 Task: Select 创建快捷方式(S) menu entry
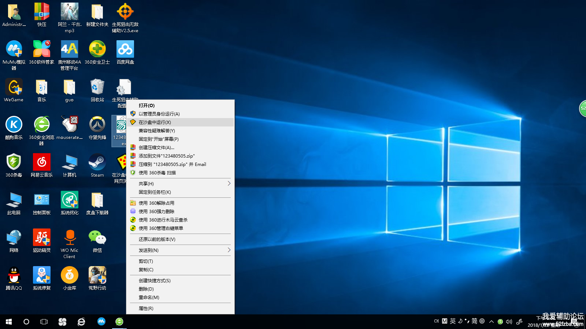coord(180,281)
